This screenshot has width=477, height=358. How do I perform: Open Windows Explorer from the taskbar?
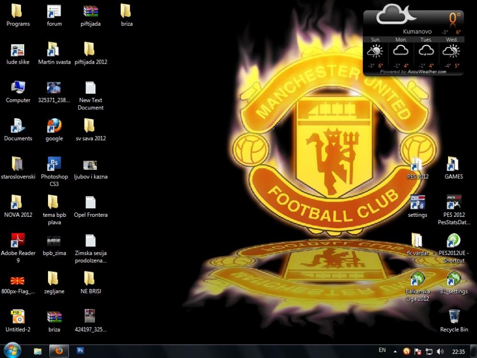pos(38,351)
